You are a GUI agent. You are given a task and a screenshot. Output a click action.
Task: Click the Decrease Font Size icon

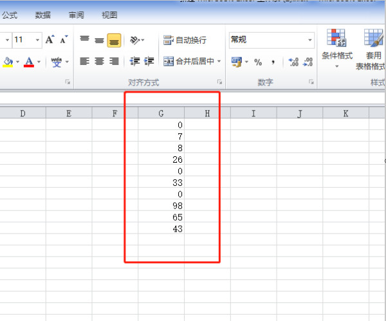coord(64,40)
